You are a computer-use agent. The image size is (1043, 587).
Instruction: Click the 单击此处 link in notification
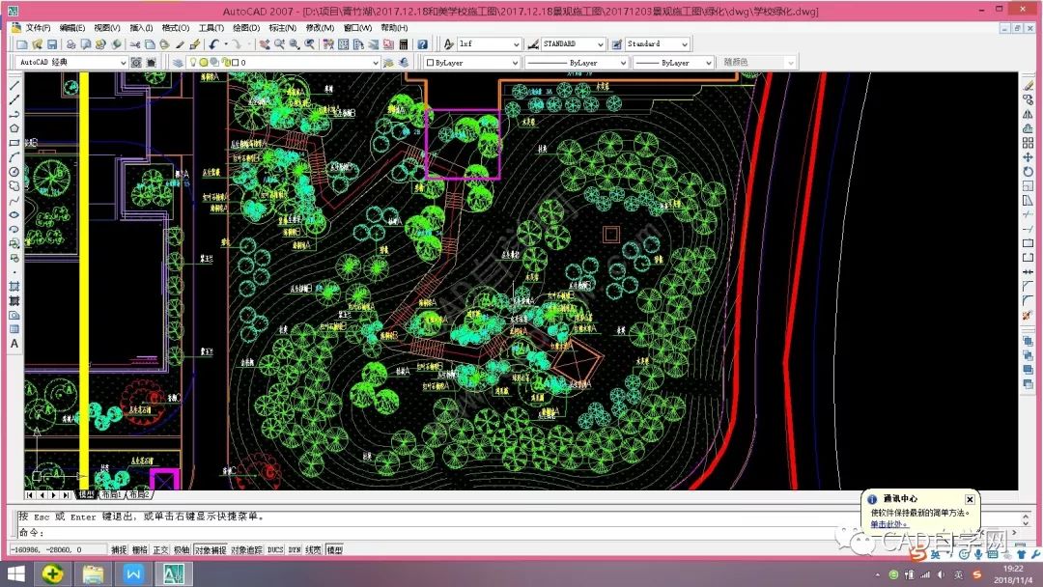888,524
